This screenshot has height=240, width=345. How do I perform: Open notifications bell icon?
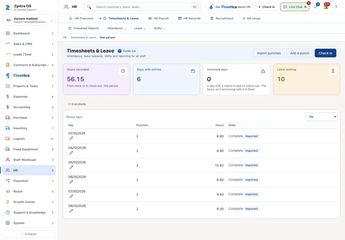click(326, 7)
